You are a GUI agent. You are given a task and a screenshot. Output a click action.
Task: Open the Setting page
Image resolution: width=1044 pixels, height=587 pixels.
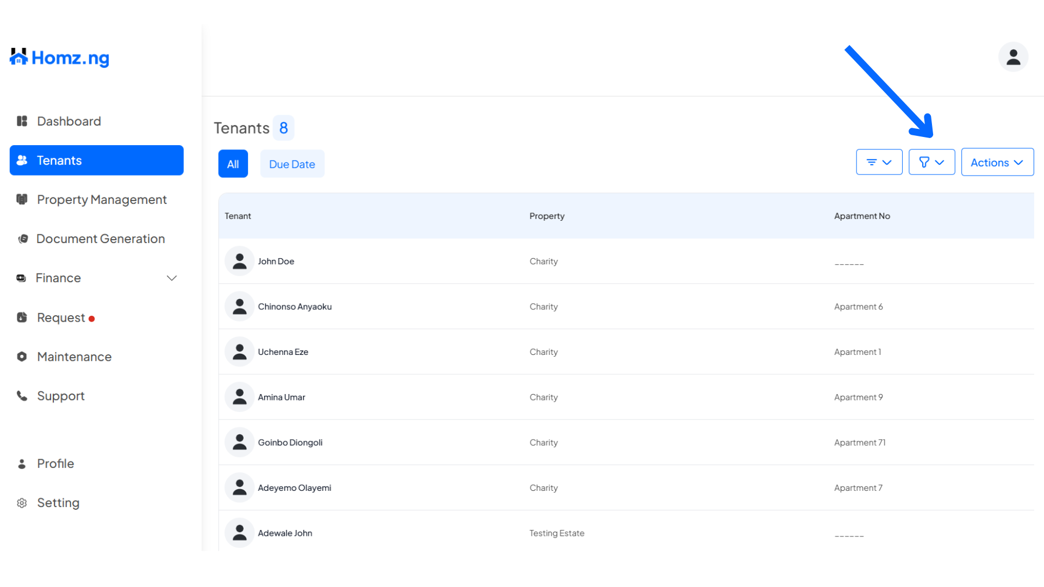pyautogui.click(x=58, y=503)
